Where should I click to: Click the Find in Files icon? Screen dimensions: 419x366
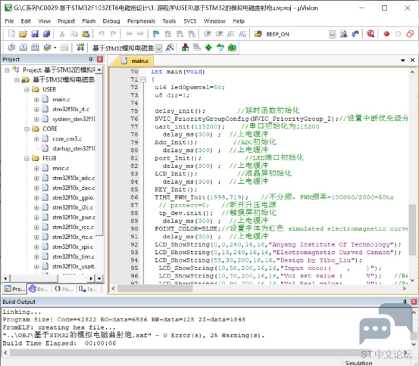(343, 34)
